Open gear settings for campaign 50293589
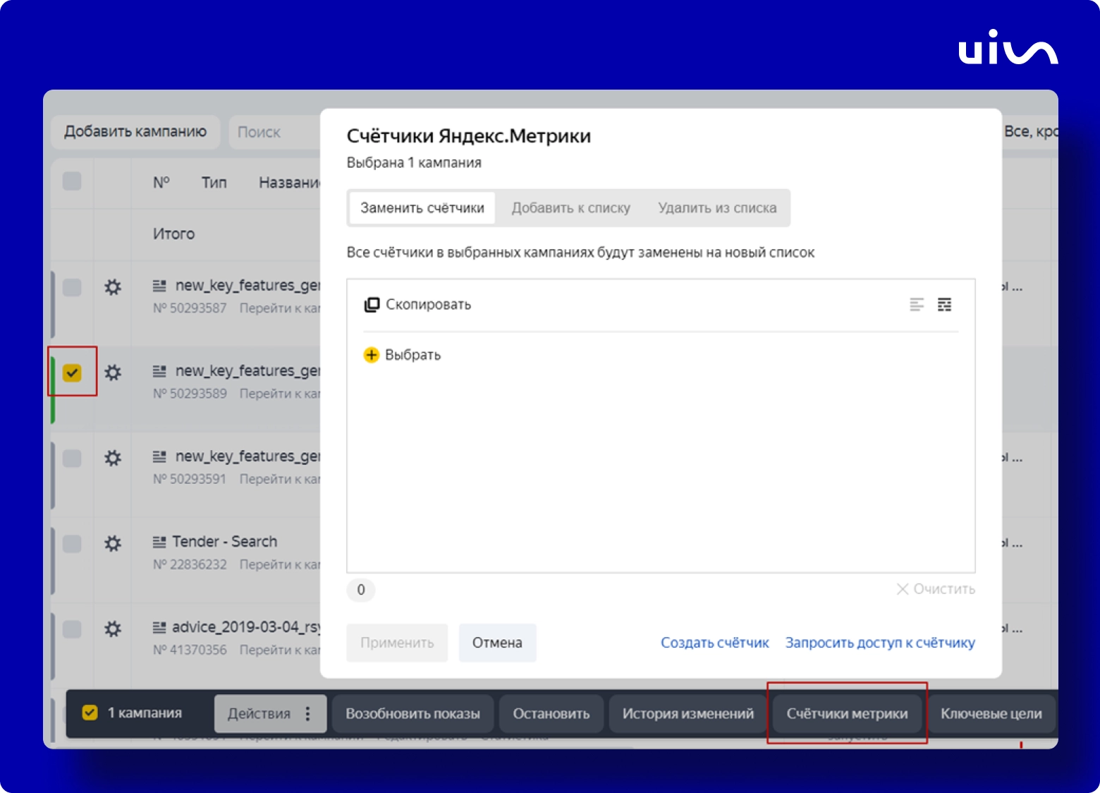Screen dimensions: 1100x793 [x=113, y=373]
